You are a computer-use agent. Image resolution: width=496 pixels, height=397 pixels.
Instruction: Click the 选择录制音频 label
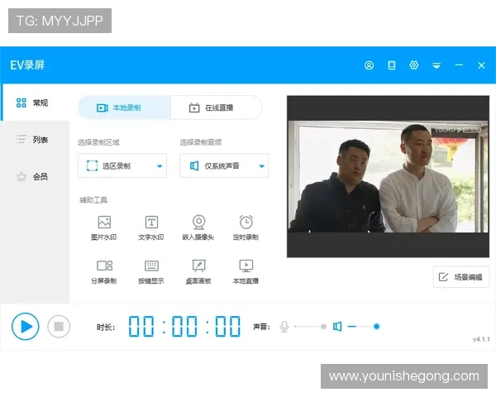coord(201,142)
